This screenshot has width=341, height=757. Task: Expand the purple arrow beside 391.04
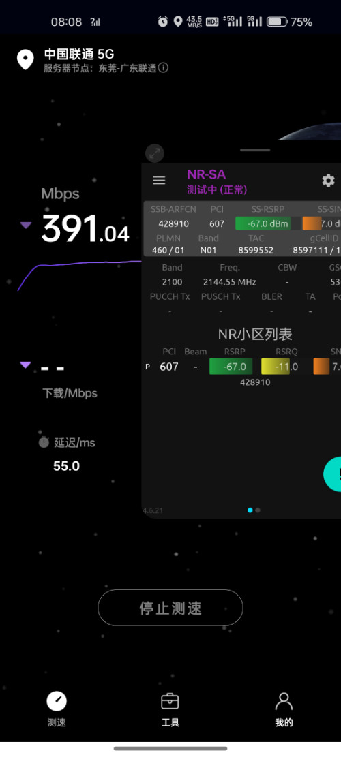click(26, 226)
